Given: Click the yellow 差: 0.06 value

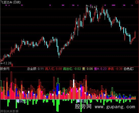Looking at the screenshot, I should click(88, 69).
